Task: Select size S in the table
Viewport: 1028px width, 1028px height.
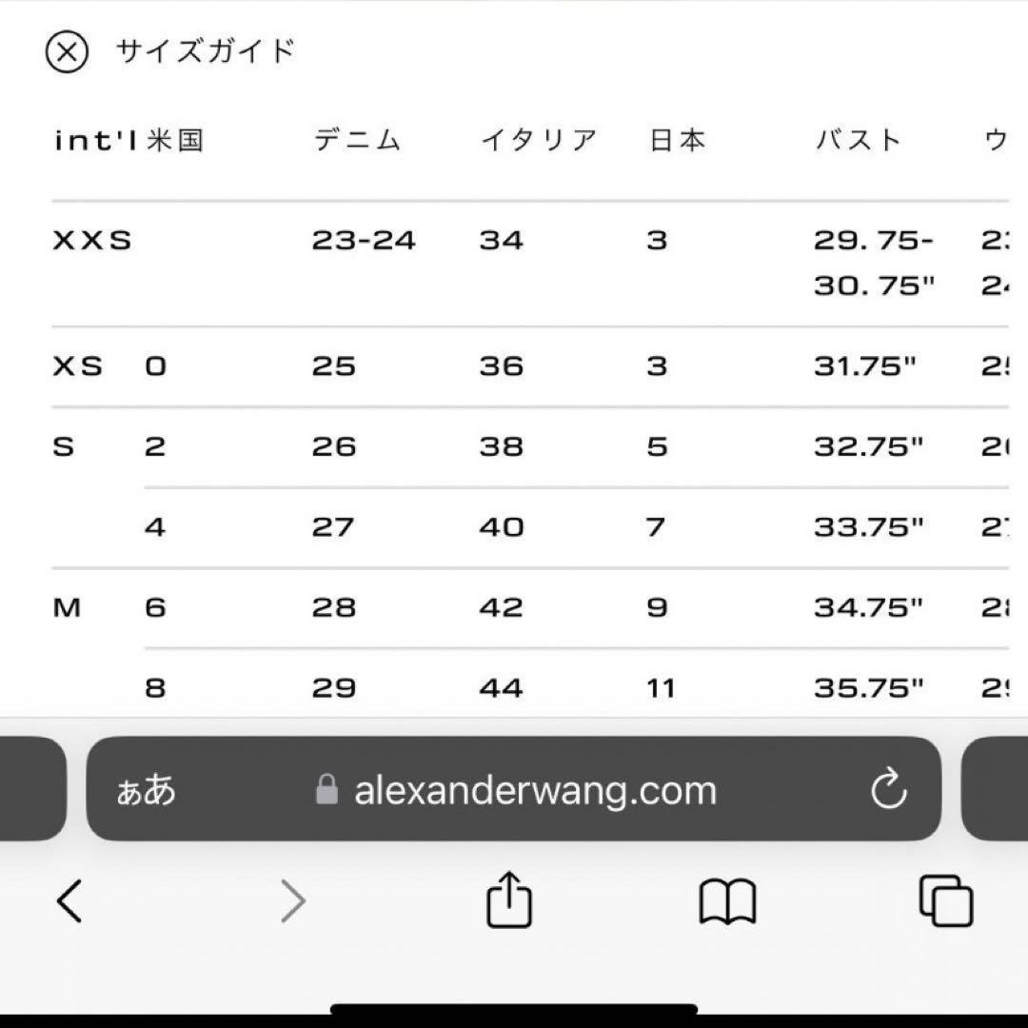Action: (62, 445)
